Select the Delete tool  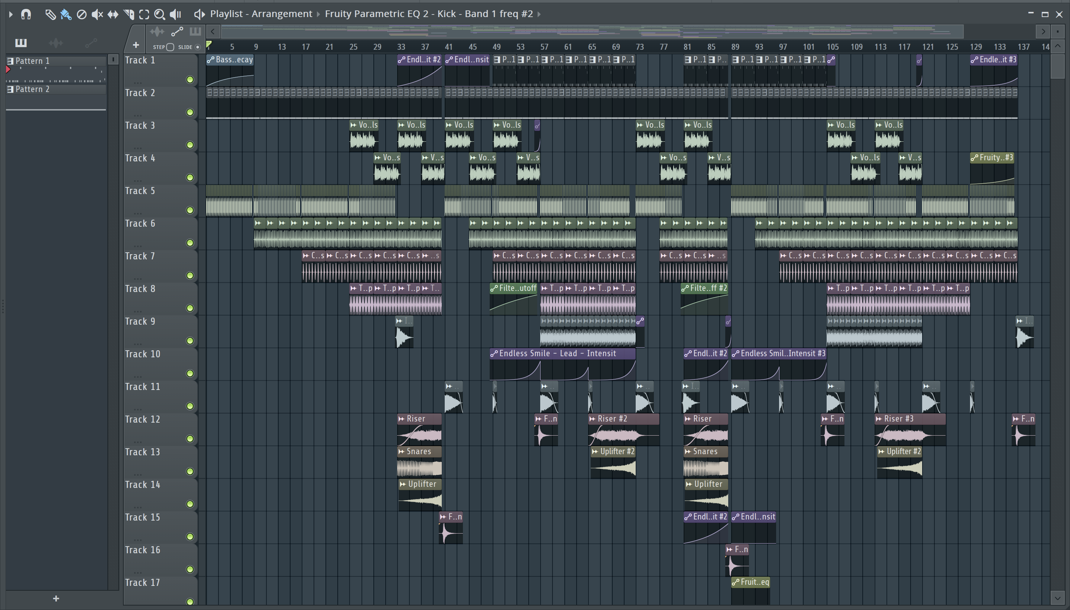tap(82, 14)
